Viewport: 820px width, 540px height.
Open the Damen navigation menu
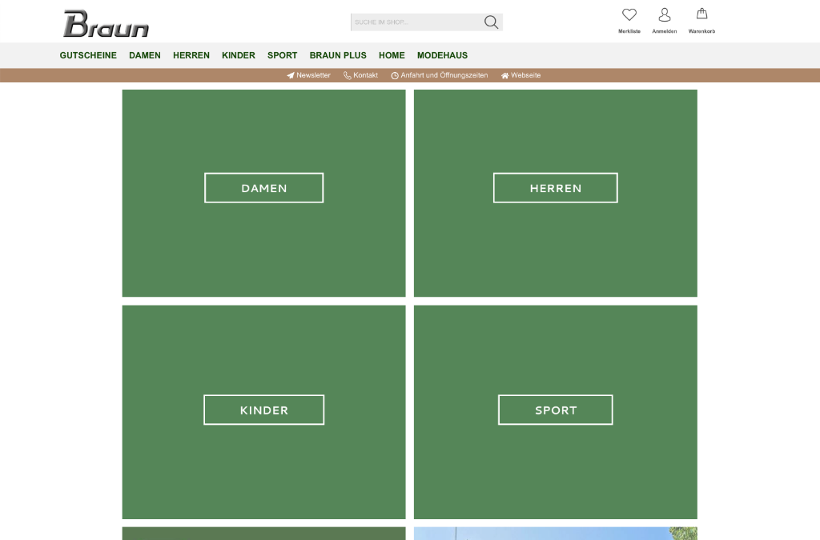145,55
